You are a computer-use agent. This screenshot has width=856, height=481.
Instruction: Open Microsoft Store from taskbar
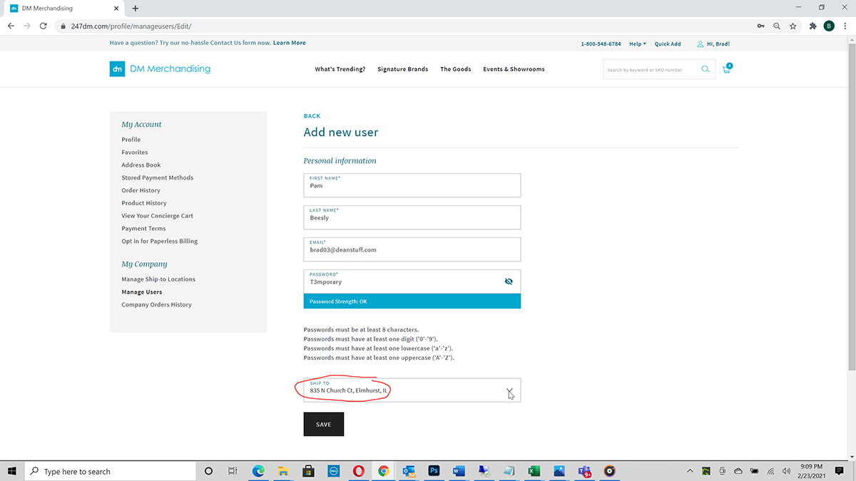point(308,471)
